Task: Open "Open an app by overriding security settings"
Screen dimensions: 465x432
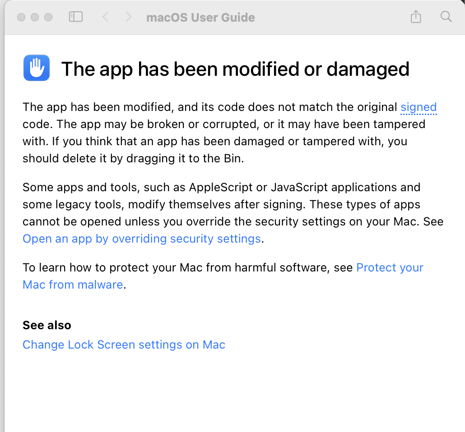Action: click(x=142, y=239)
